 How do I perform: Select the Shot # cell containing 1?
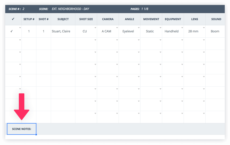point(43,31)
